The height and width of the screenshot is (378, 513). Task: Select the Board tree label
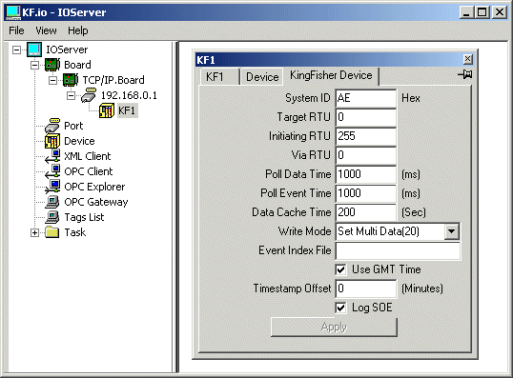click(77, 65)
